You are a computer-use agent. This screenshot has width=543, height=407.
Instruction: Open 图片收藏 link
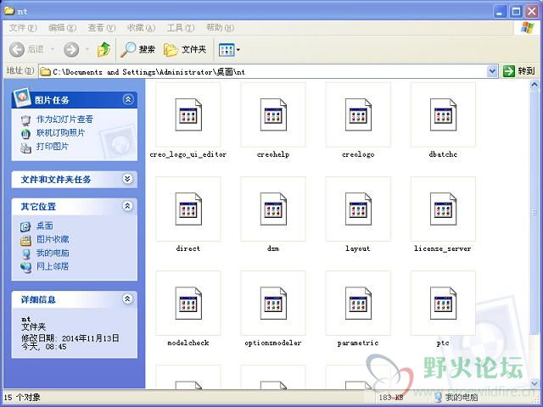coord(53,239)
